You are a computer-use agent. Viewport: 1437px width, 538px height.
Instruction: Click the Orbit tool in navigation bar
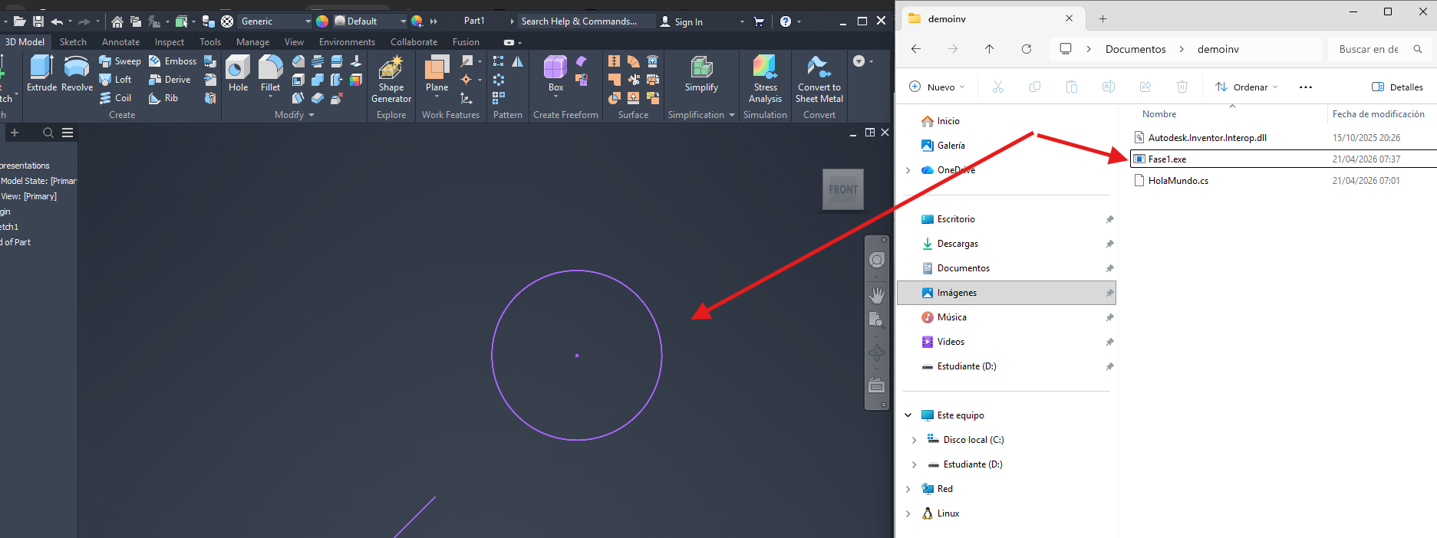click(876, 353)
